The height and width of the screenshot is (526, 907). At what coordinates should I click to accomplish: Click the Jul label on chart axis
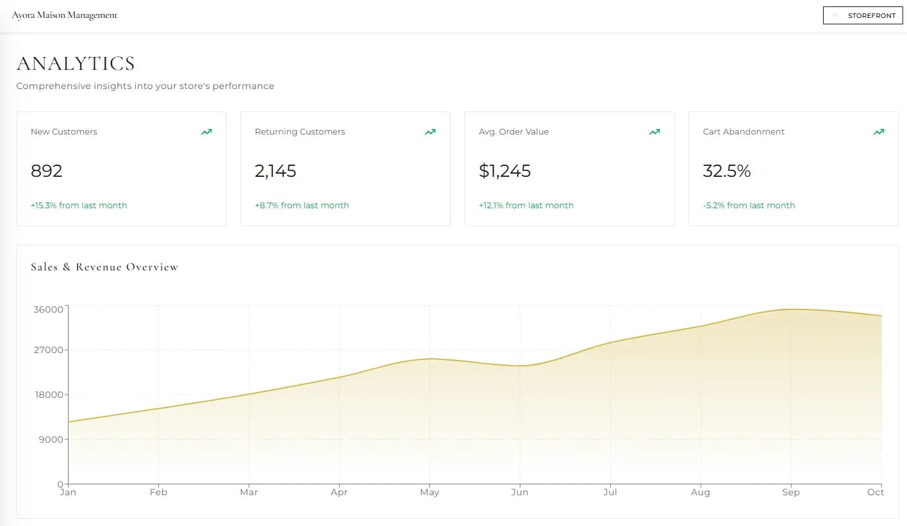coord(610,492)
